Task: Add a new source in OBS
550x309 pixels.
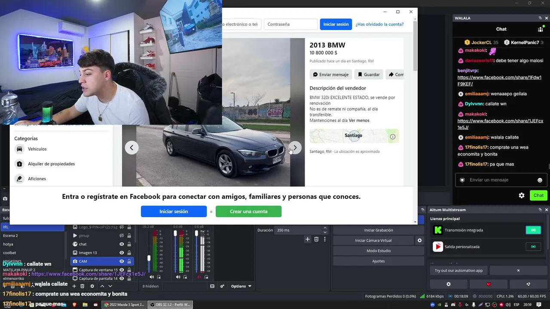Action: [74, 286]
